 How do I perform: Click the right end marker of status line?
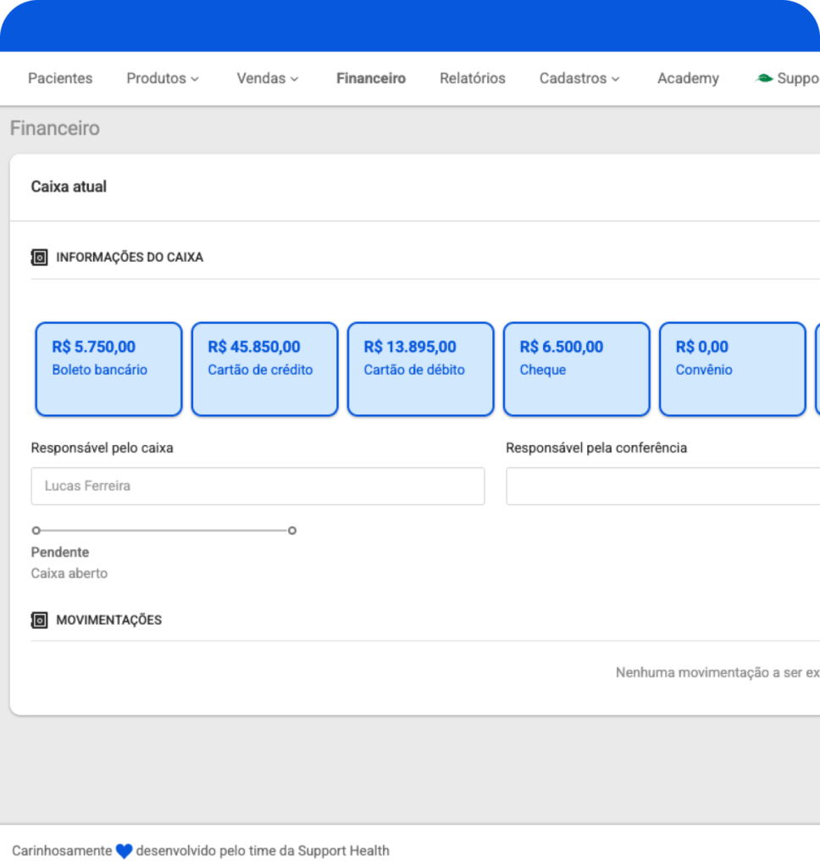tap(292, 531)
